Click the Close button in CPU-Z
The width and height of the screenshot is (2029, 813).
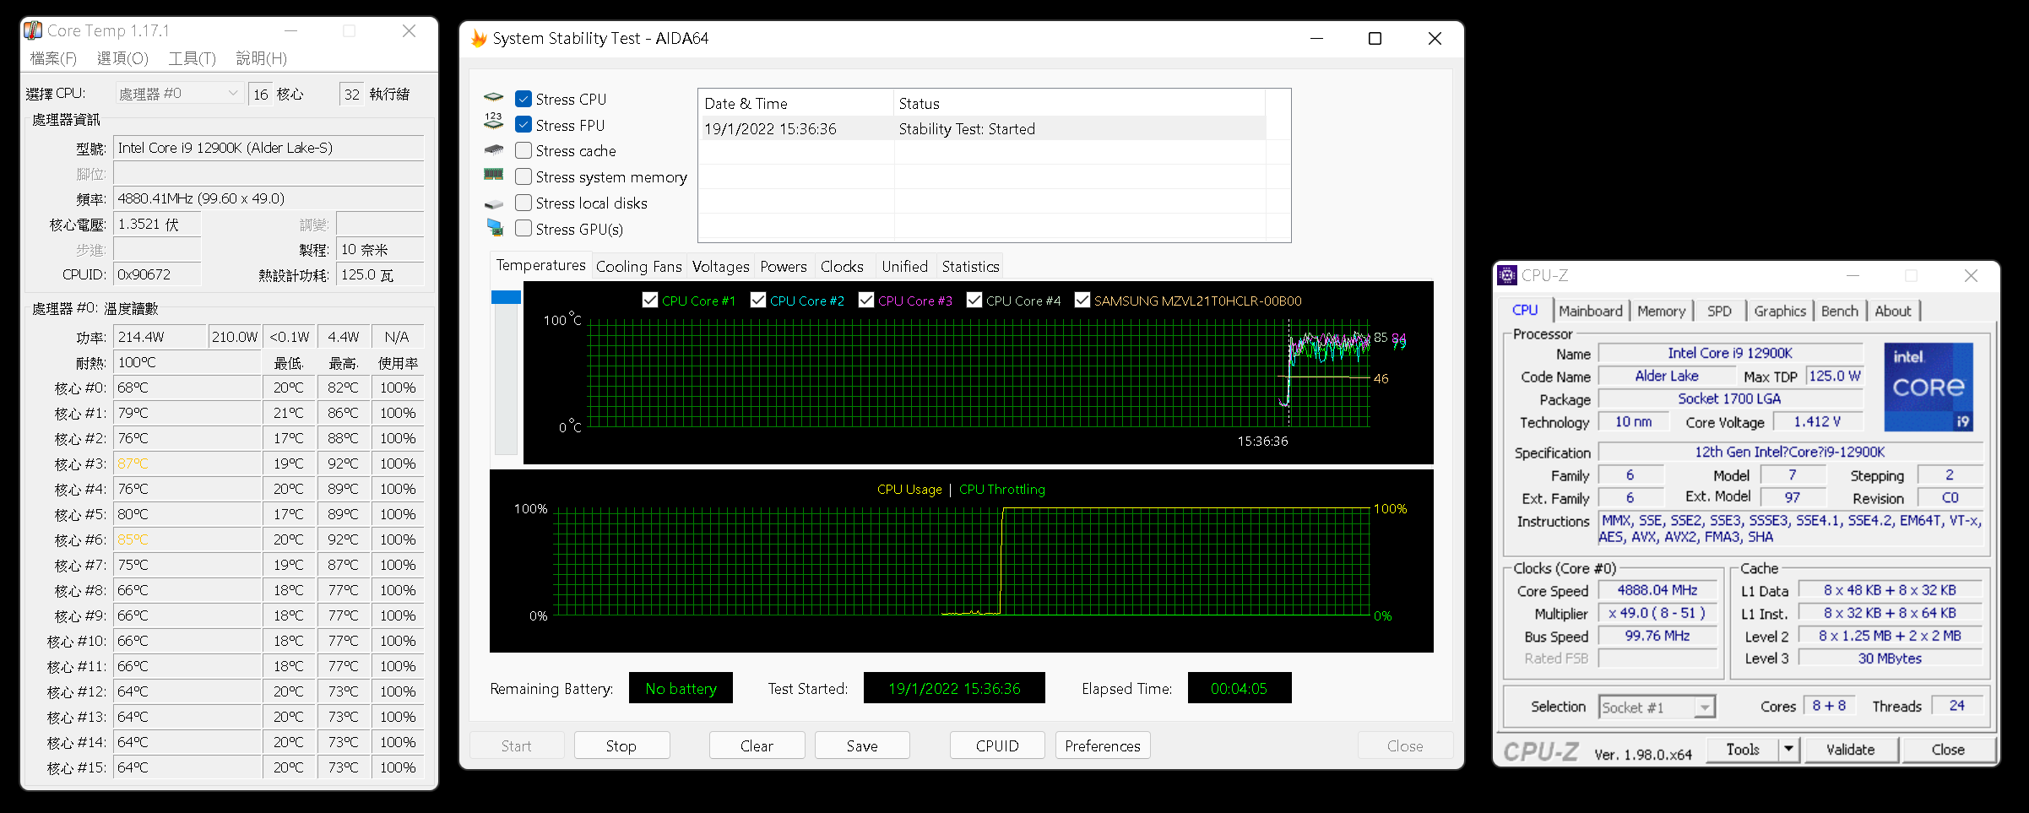[1948, 750]
